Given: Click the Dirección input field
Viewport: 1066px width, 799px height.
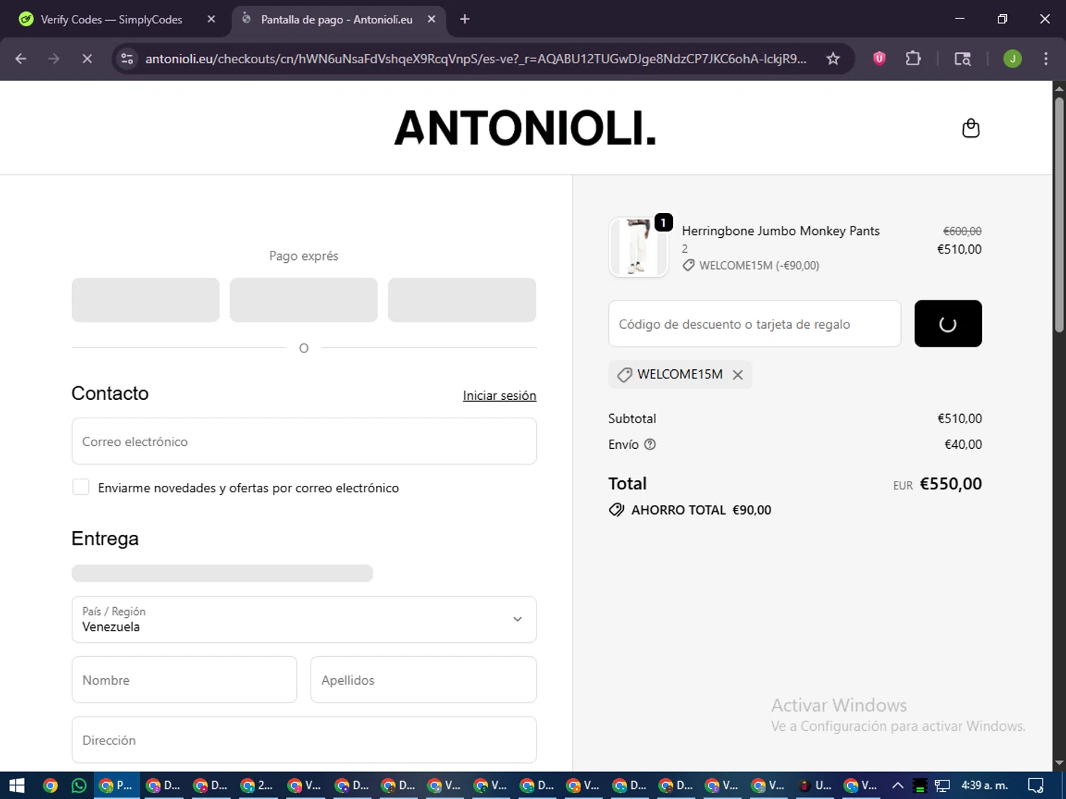Looking at the screenshot, I should pos(304,739).
